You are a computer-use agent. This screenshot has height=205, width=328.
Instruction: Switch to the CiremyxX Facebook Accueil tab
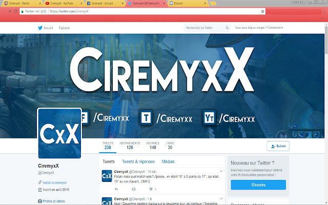point(105,4)
